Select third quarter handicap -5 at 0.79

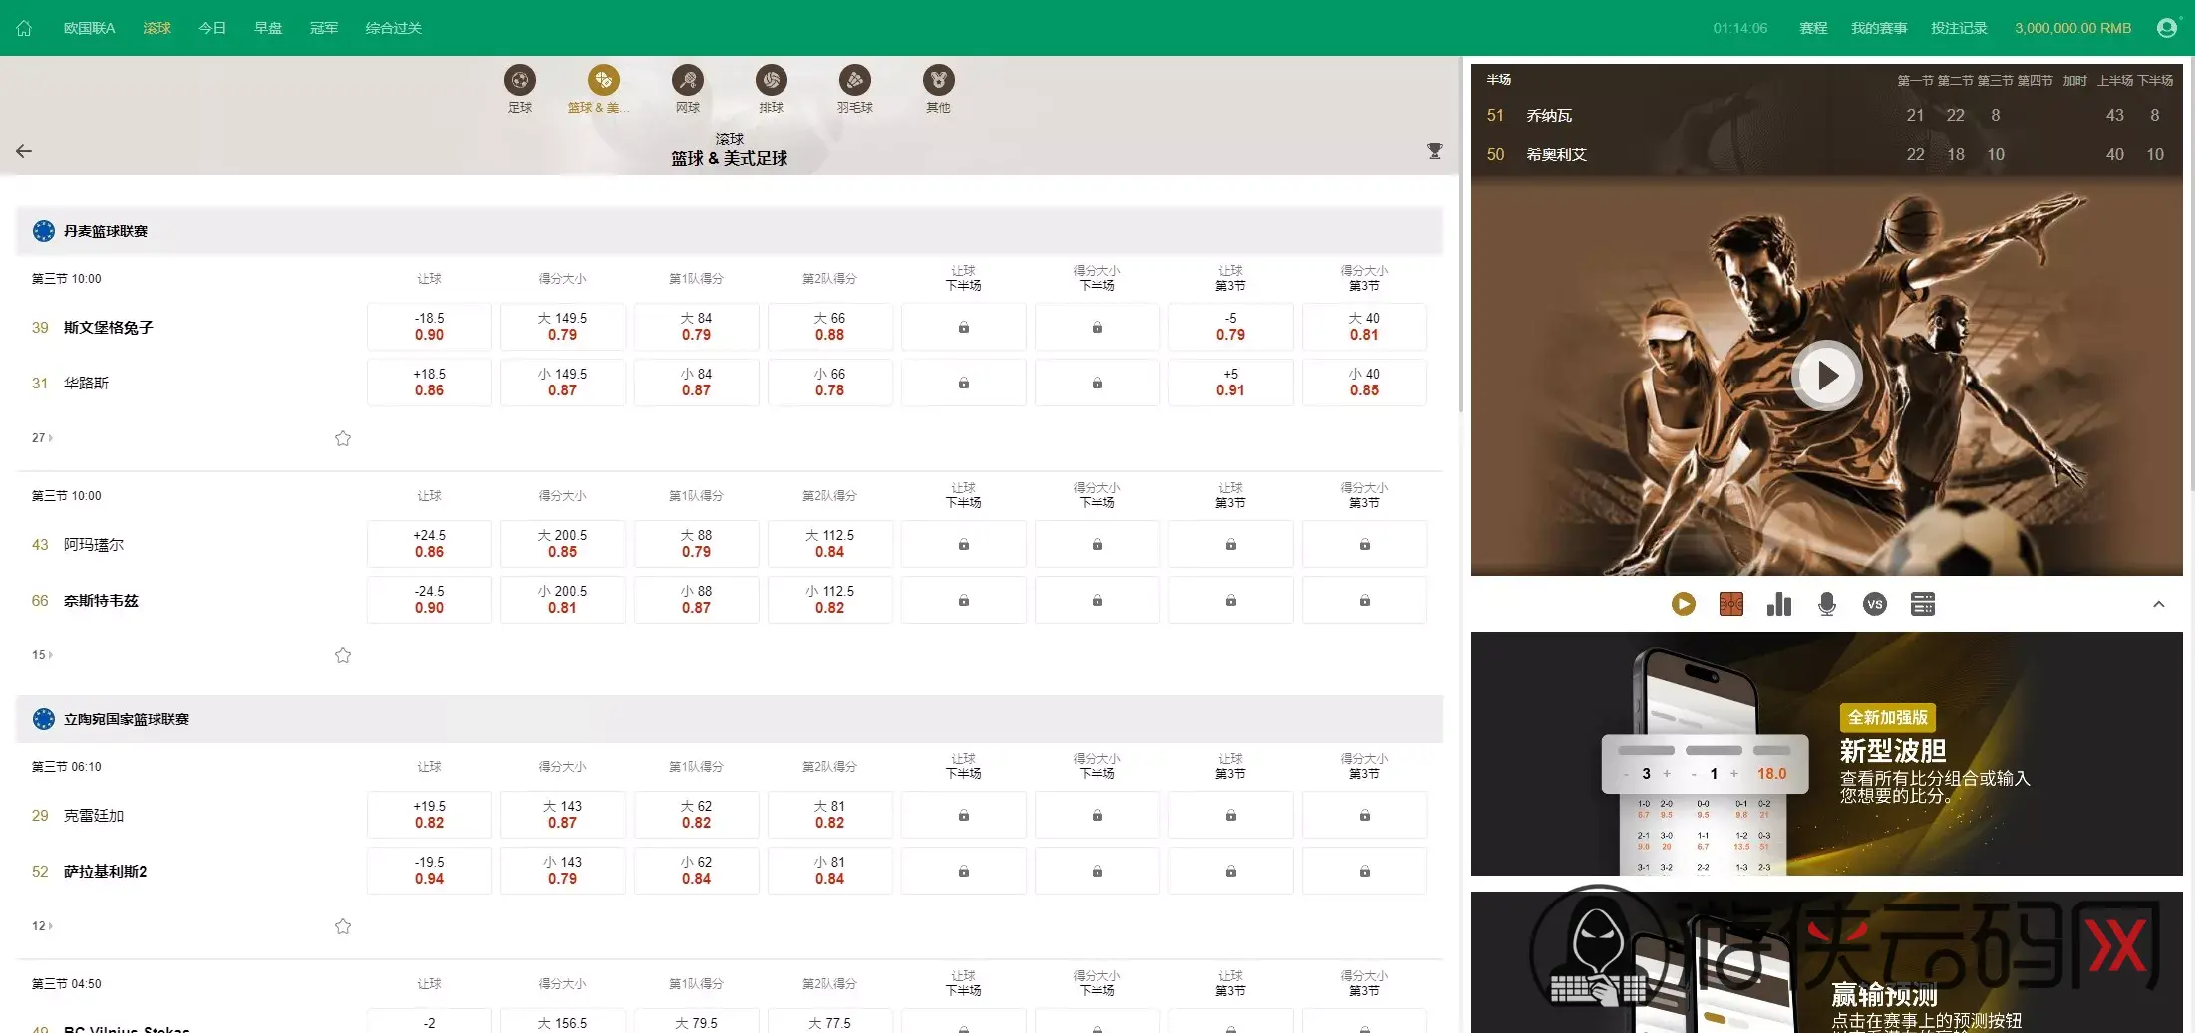tap(1231, 327)
